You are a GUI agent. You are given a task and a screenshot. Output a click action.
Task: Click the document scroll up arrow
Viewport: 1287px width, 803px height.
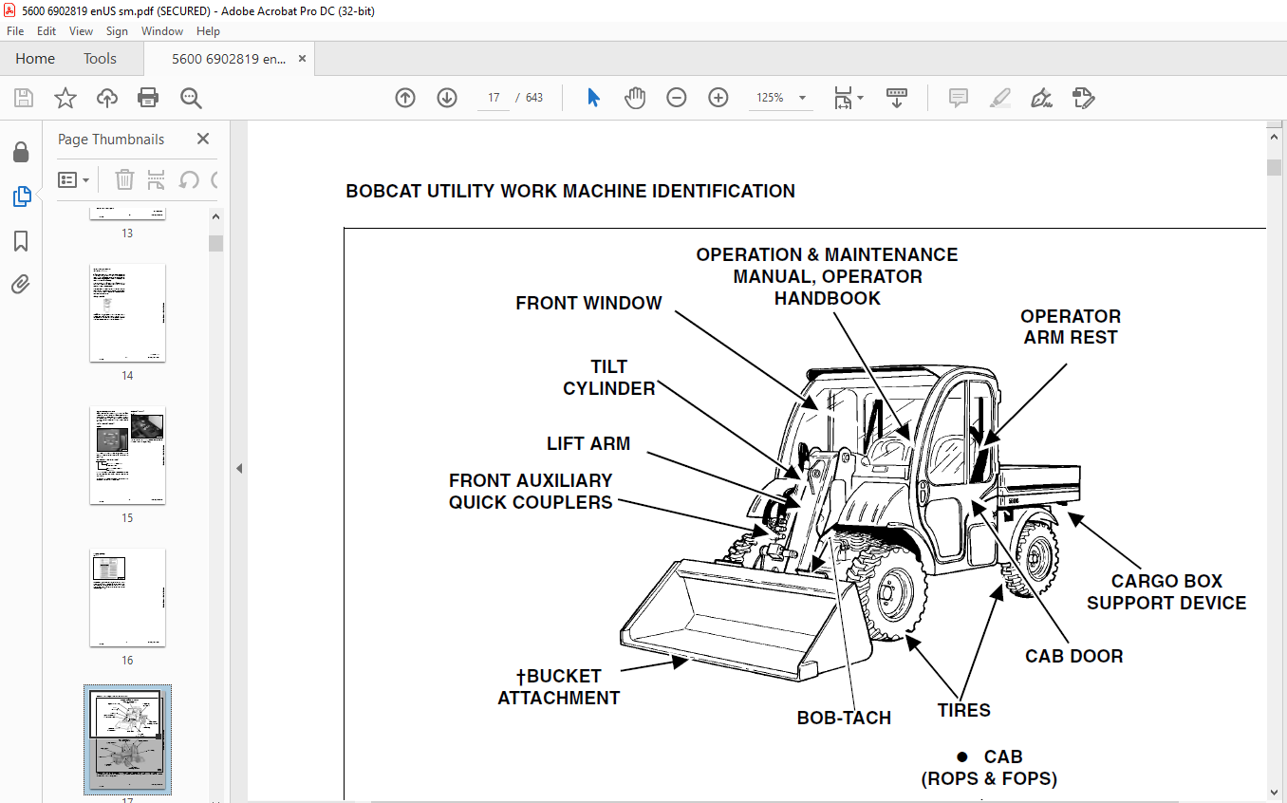(x=1275, y=137)
